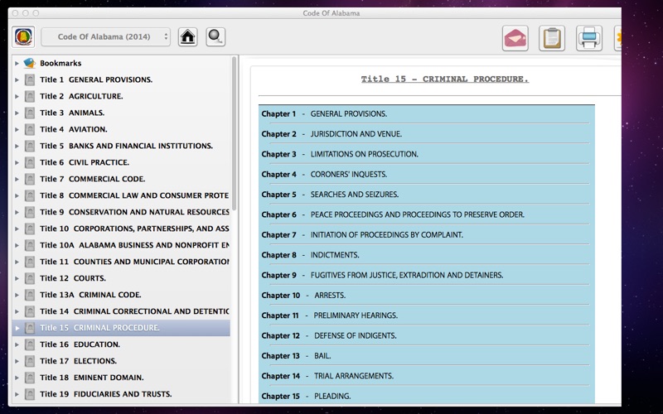
Task: Open Chapter 11 Preliminary Hearings
Action: 329,315
